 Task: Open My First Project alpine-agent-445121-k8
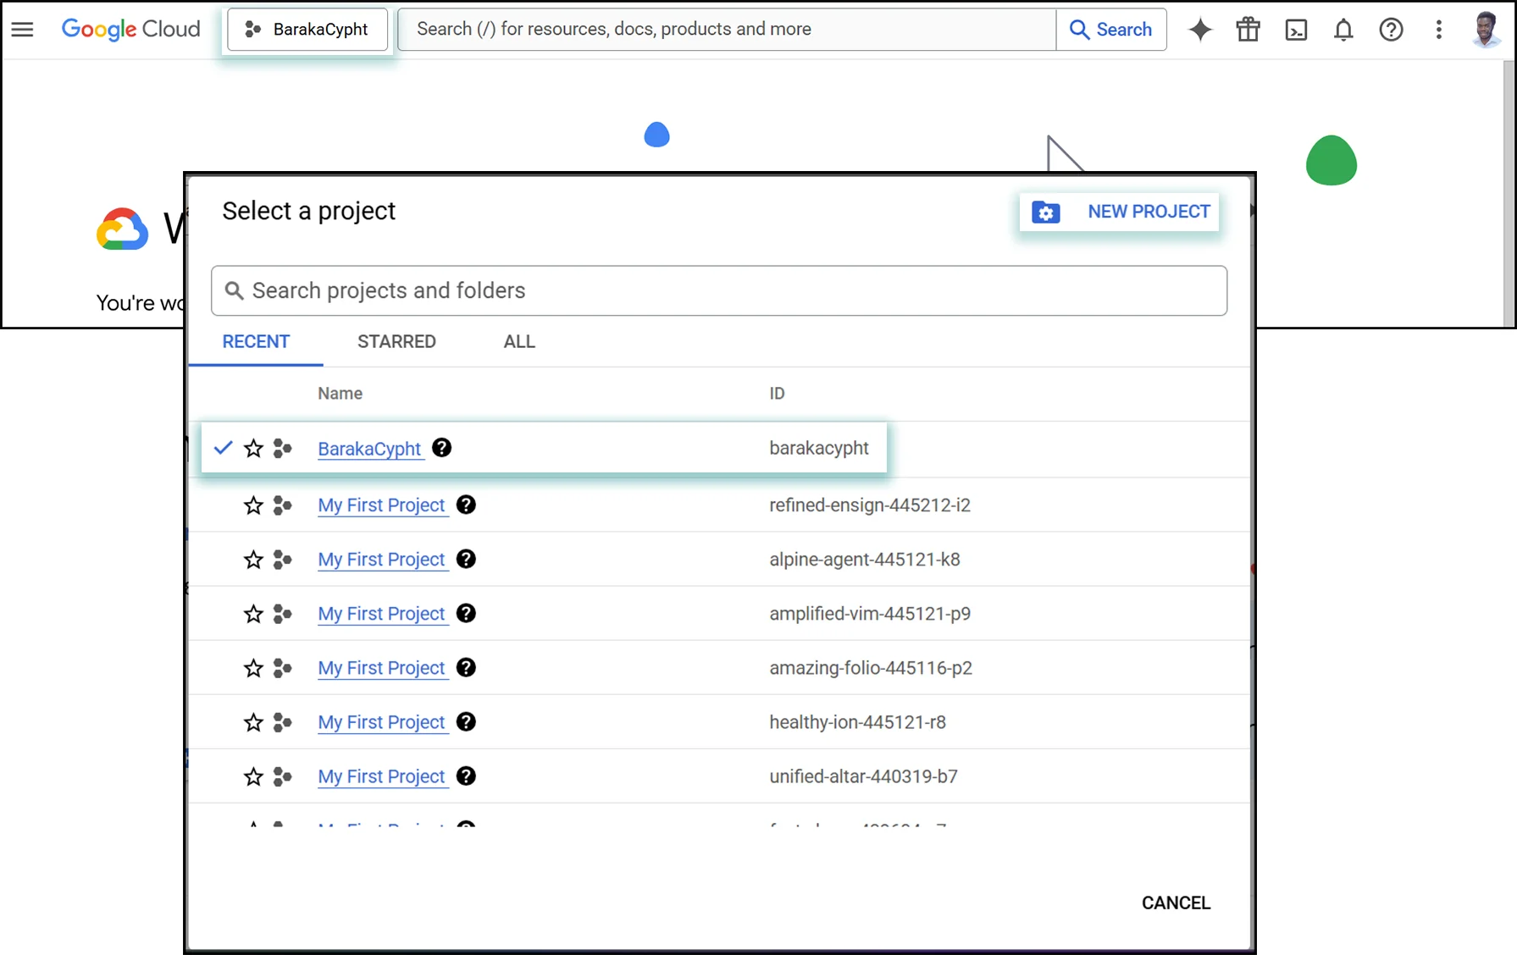coord(381,560)
